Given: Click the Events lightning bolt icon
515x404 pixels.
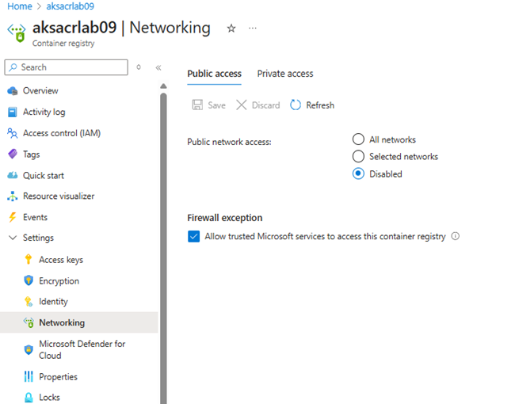Looking at the screenshot, I should pyautogui.click(x=13, y=217).
